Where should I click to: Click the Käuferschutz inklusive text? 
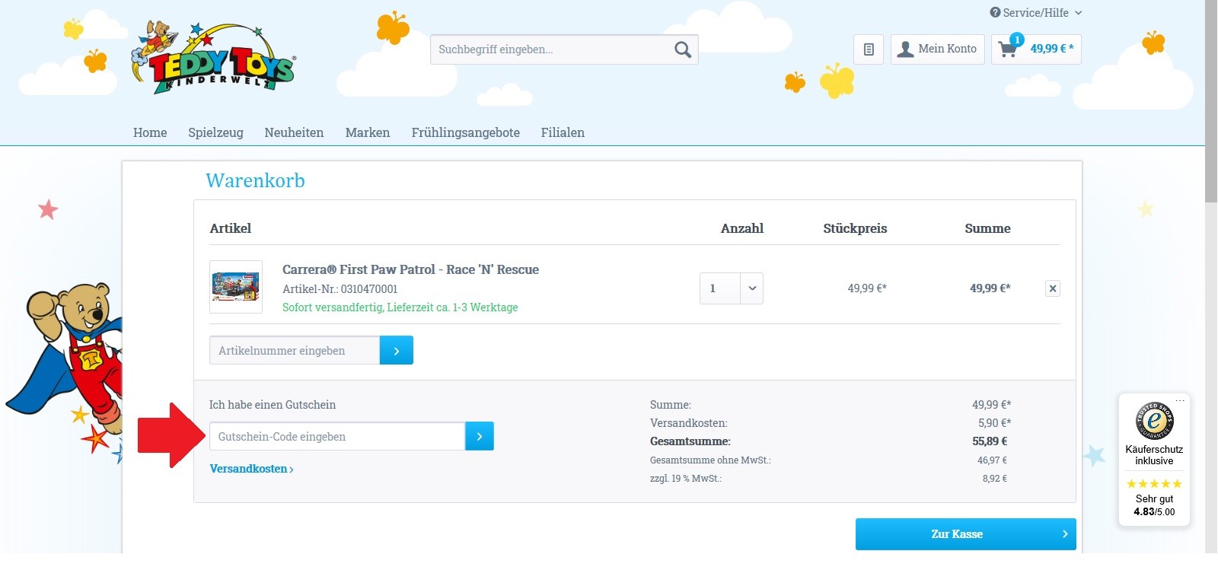1154,455
